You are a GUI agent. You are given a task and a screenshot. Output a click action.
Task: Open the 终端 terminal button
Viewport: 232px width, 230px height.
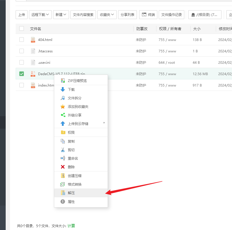tap(148, 15)
